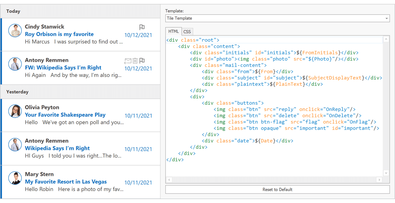Open 'My Favorite Resort in Las Vegas' subject
Image resolution: width=395 pixels, height=203 pixels.
(x=66, y=182)
